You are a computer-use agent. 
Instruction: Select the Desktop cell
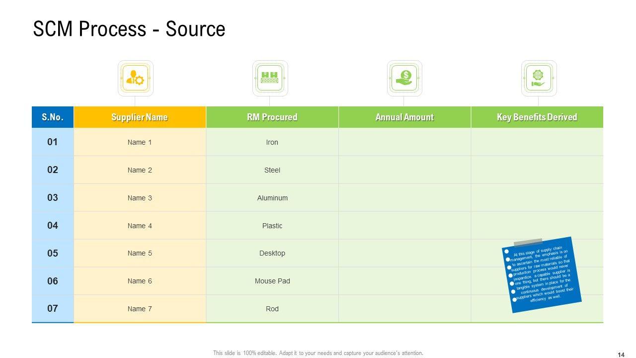tap(272, 253)
